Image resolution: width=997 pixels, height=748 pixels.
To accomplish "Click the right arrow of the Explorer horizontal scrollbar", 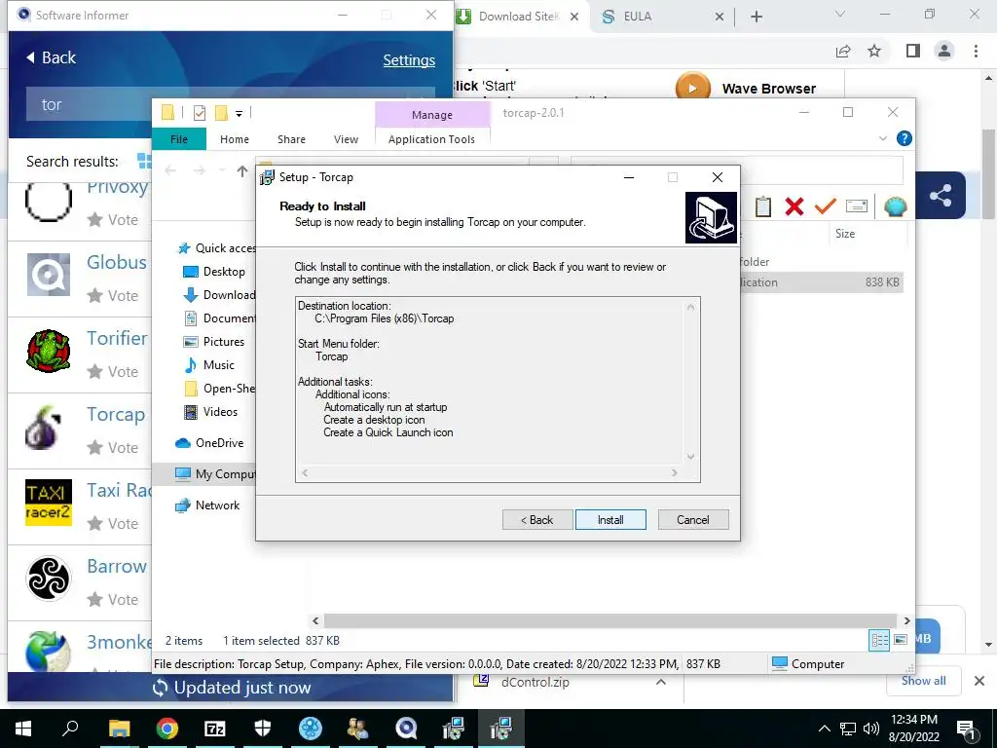I will click(x=906, y=620).
